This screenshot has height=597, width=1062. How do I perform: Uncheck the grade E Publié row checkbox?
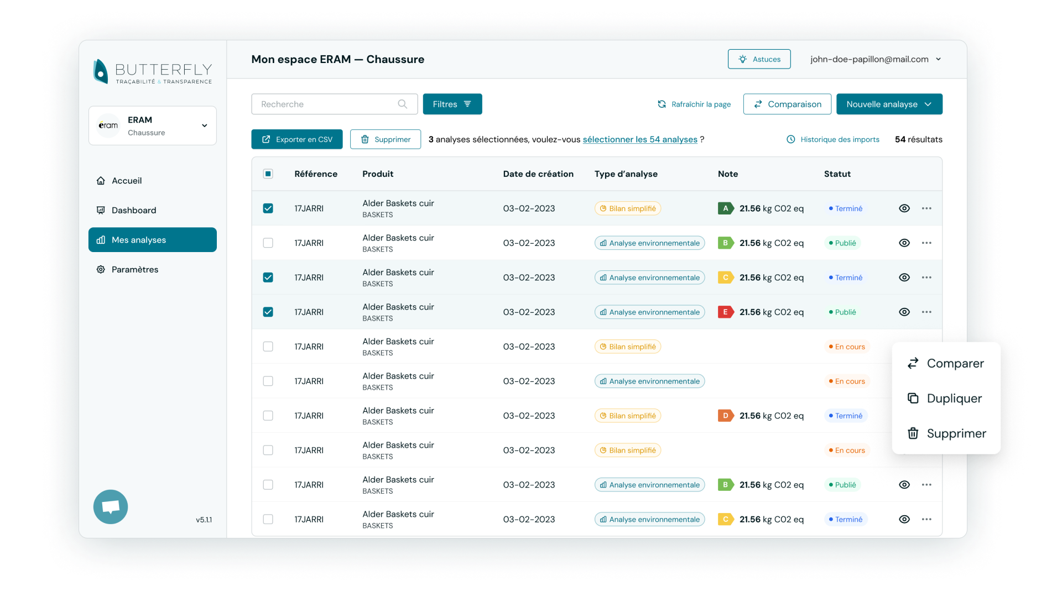tap(268, 312)
